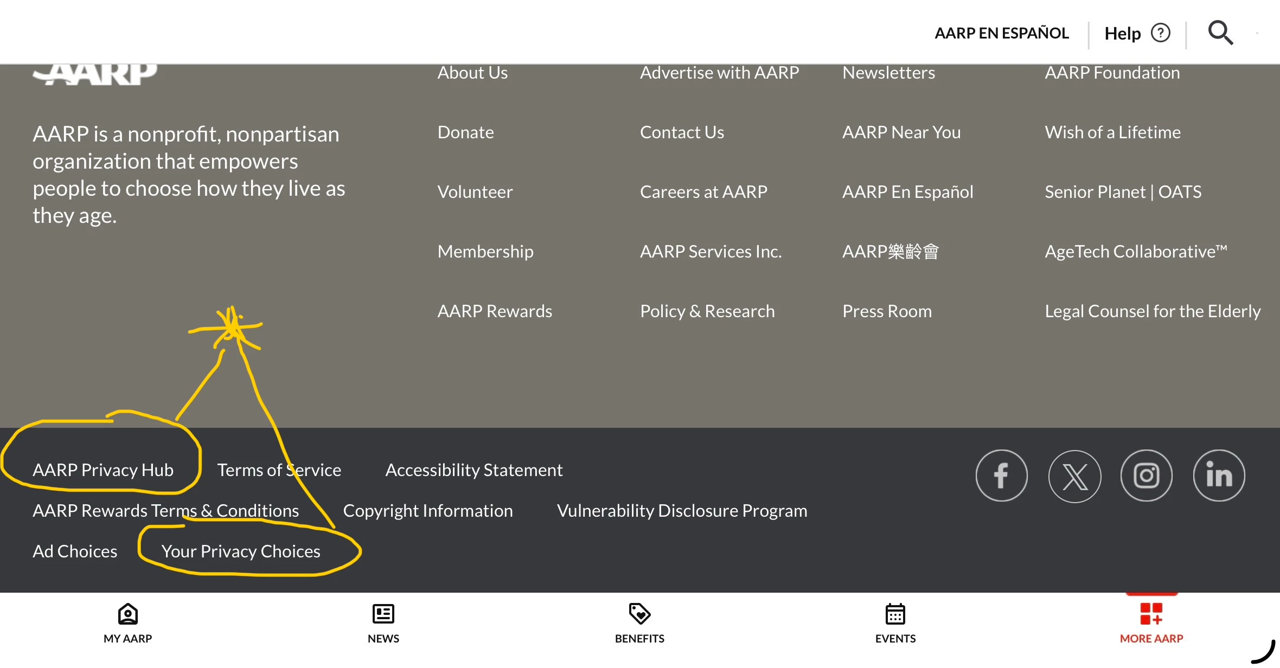View Careers at AARP
The height and width of the screenshot is (668, 1280).
pyautogui.click(x=703, y=192)
